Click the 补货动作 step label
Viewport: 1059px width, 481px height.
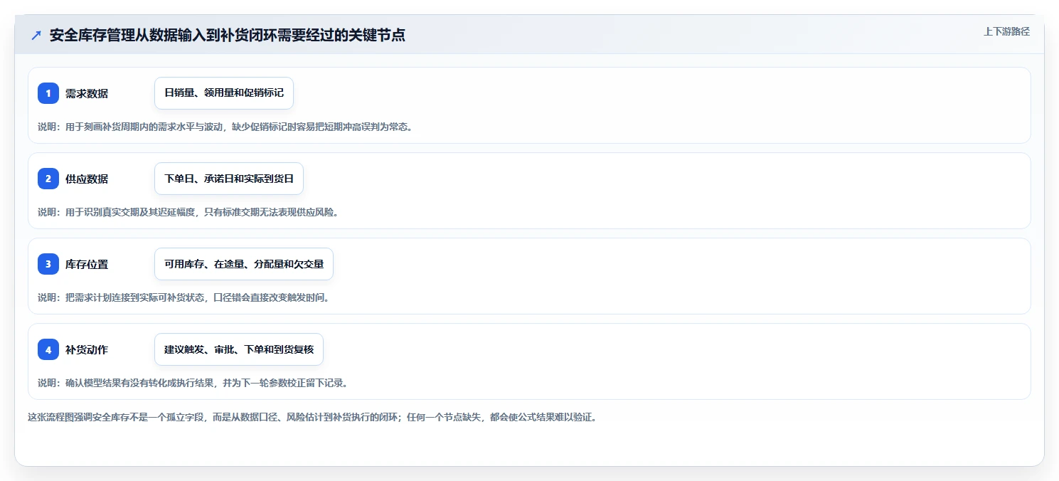87,349
